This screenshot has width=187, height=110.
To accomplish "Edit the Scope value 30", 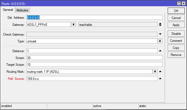I will (94, 58).
